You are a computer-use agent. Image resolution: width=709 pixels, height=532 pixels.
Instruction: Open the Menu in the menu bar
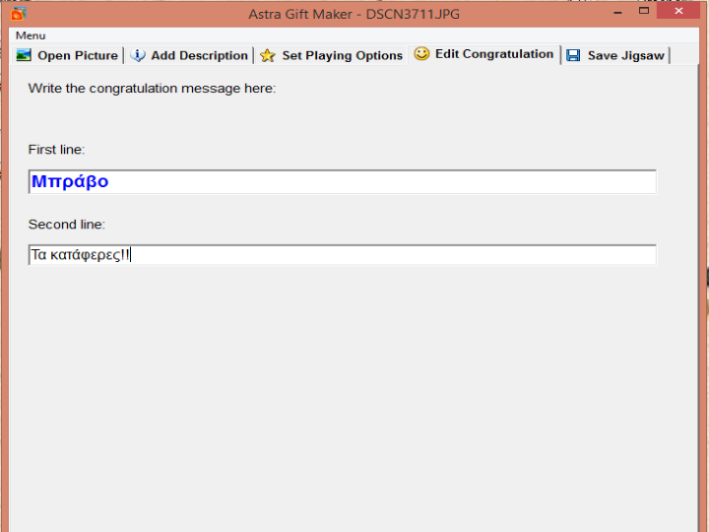[31, 35]
